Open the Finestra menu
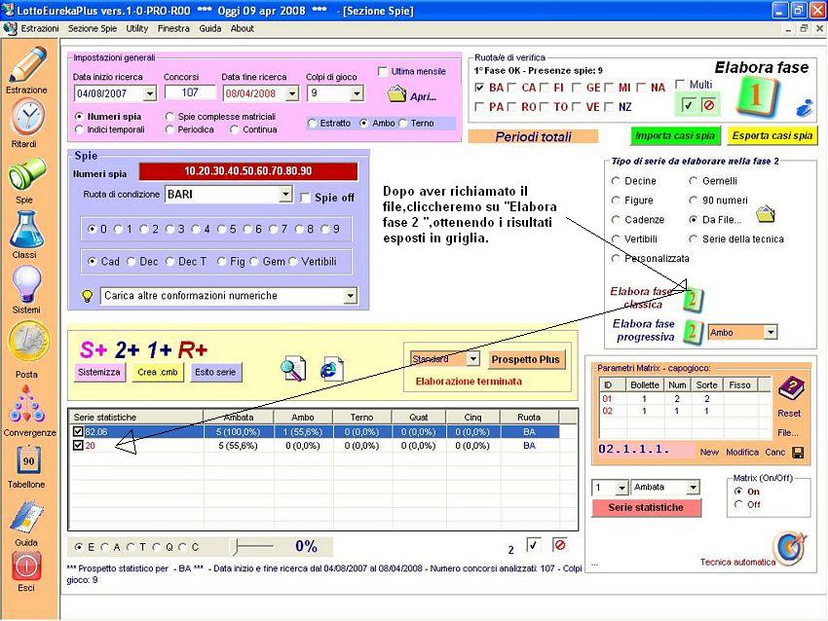Image resolution: width=828 pixels, height=621 pixels. coord(173,28)
